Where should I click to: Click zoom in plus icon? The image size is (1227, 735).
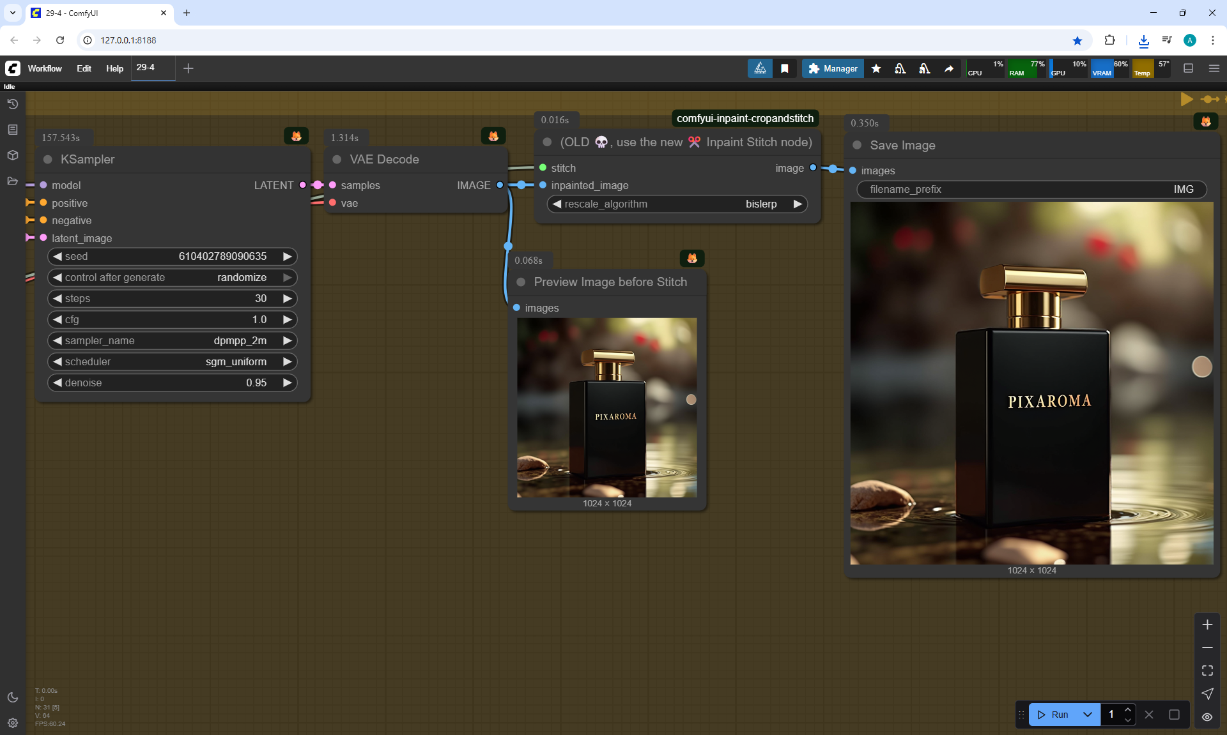(1207, 625)
